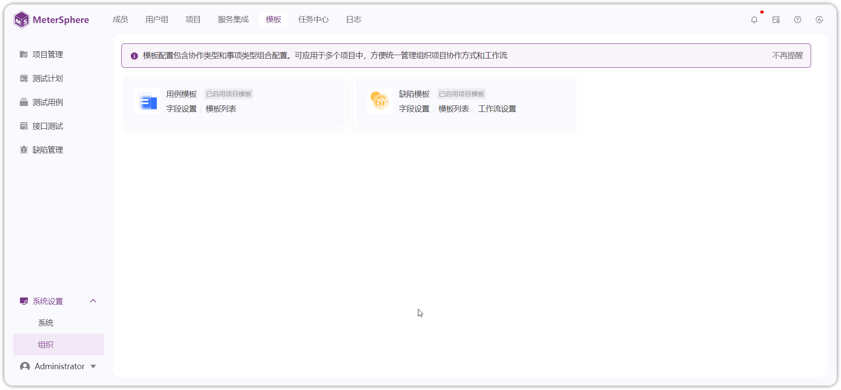The width and height of the screenshot is (841, 390).
Task: Click the Administrator avatar icon
Action: pos(25,367)
